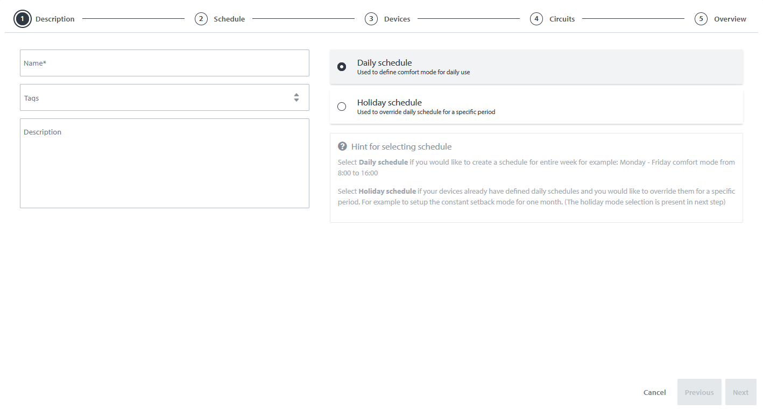Open the Tags dropdown arrows

296,97
